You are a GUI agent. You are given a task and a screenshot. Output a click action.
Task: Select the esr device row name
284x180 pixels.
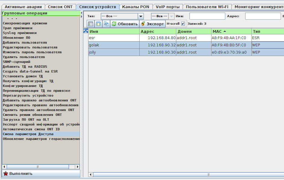[114, 38]
